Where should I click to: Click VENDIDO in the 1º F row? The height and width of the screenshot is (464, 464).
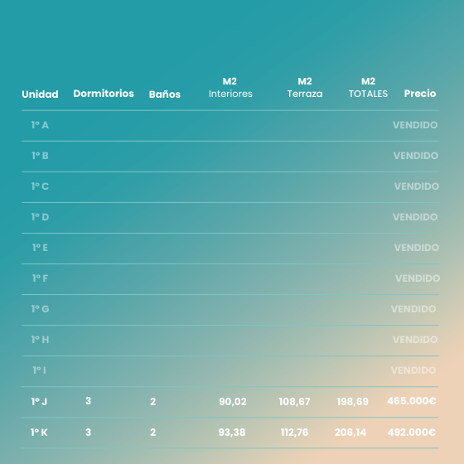coord(418,278)
